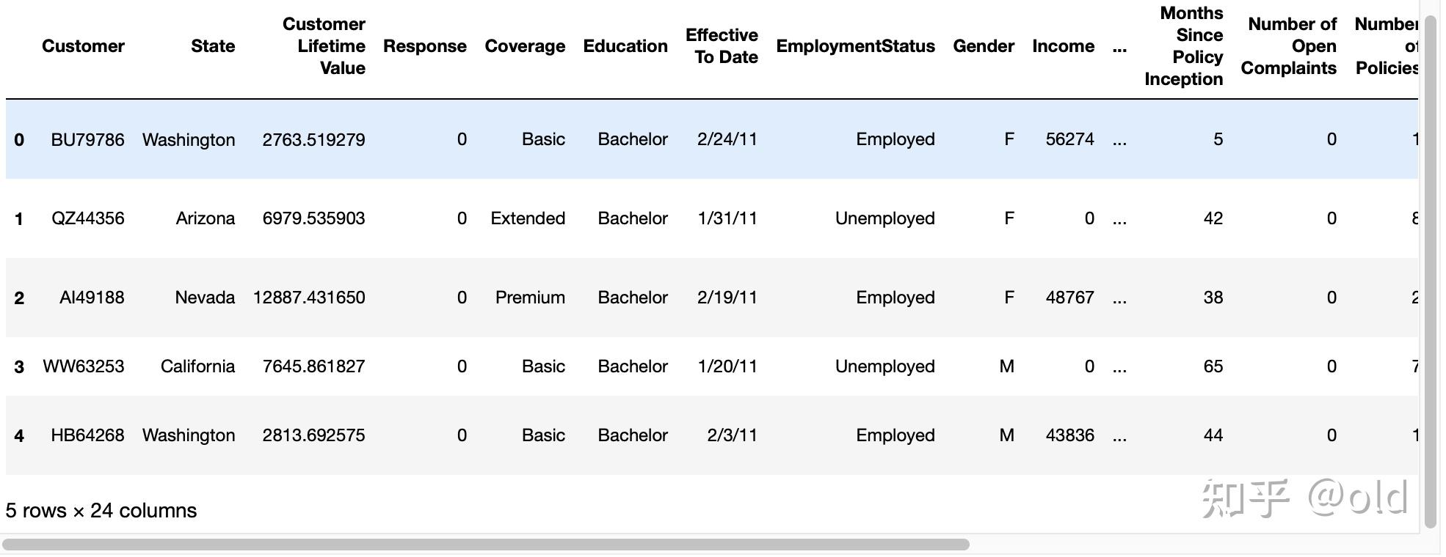Click the Gender column header
The width and height of the screenshot is (1446, 557).
[x=984, y=46]
